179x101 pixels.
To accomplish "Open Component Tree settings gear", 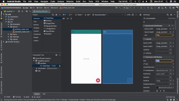I will coord(56,55).
